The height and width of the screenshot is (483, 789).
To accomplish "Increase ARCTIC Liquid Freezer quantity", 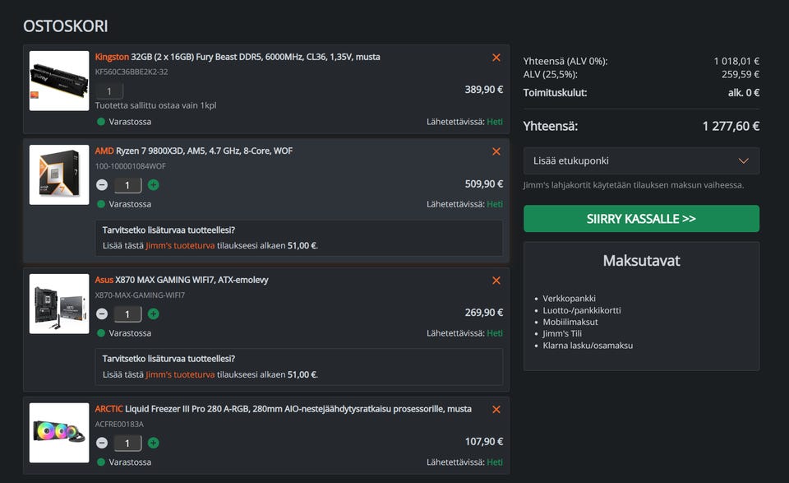I will pos(154,443).
